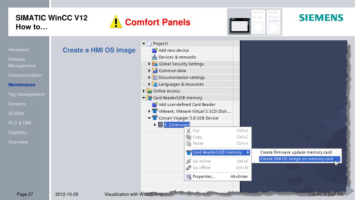Collapse the Card Reader/USB memory node
Screen dimensions: 355x200
[x=144, y=98]
